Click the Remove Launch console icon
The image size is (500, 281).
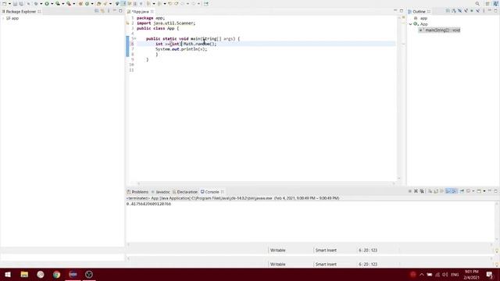coord(416,191)
